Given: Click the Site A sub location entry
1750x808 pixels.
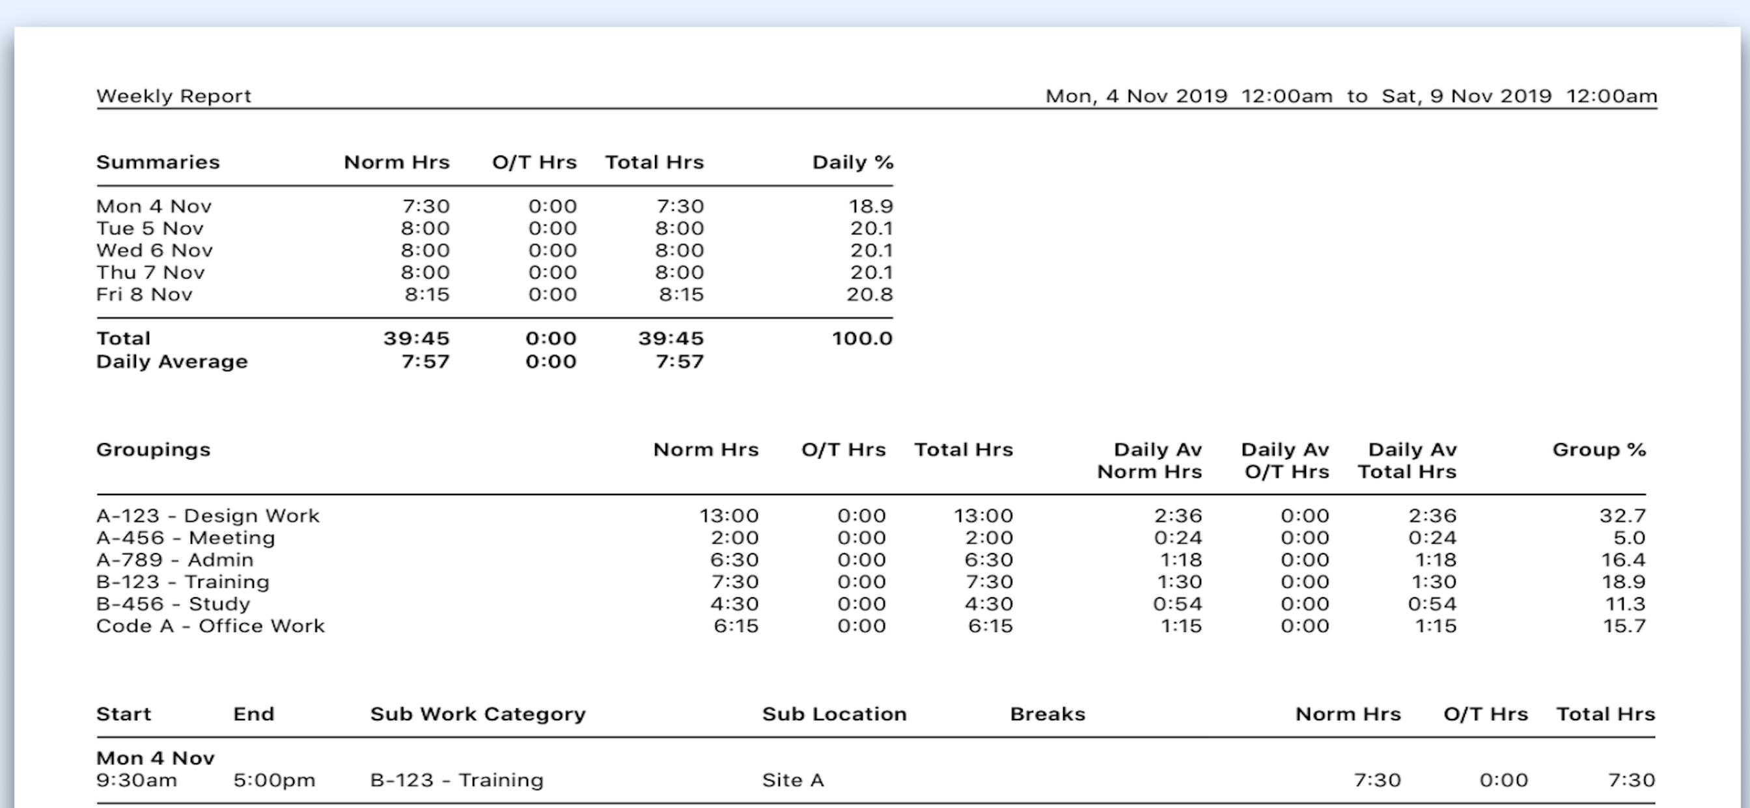Looking at the screenshot, I should pyautogui.click(x=793, y=780).
